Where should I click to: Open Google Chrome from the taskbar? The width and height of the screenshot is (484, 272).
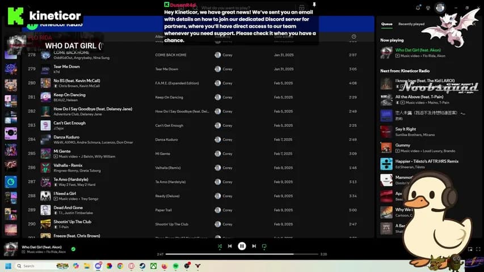coord(120,266)
